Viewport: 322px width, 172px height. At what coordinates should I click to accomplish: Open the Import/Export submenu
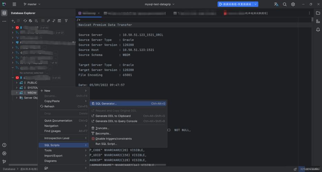click(x=53, y=155)
